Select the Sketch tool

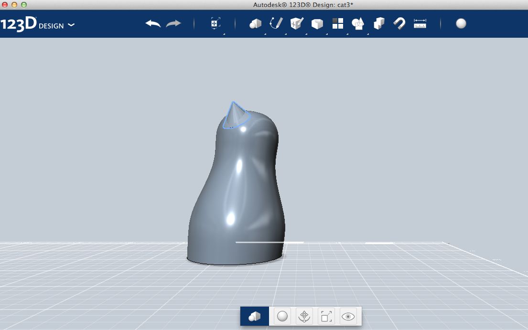[x=276, y=23]
